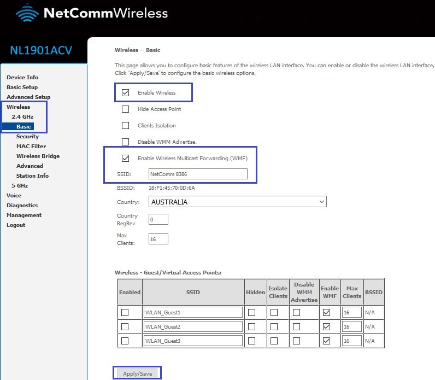Toggle Enable Wireless Multicast Forwarding checkbox

(125, 159)
